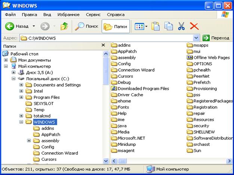Click the folder tree vertical scrollbar thumb

click(106, 71)
